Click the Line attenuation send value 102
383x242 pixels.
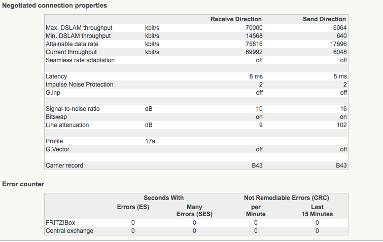pyautogui.click(x=342, y=125)
